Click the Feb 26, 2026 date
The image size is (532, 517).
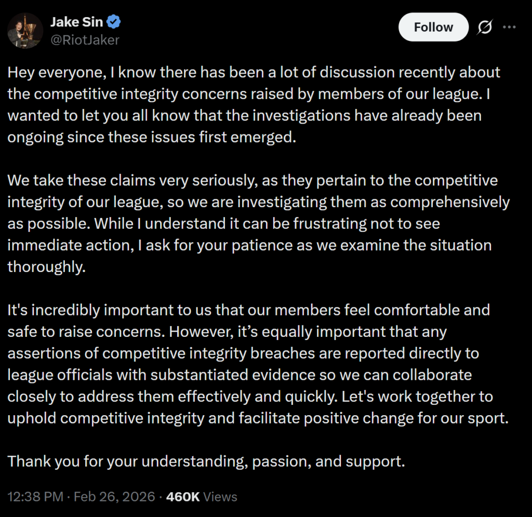click(x=114, y=497)
